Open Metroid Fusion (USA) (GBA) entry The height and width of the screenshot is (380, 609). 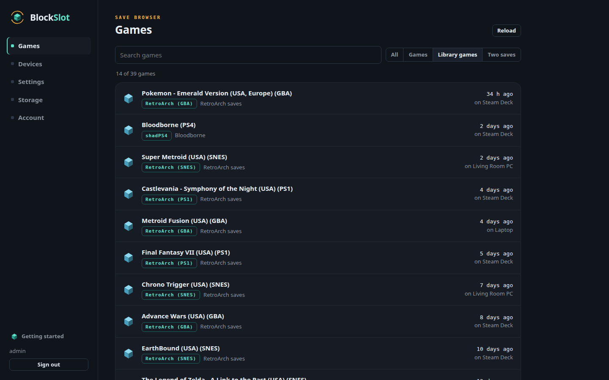(318, 226)
